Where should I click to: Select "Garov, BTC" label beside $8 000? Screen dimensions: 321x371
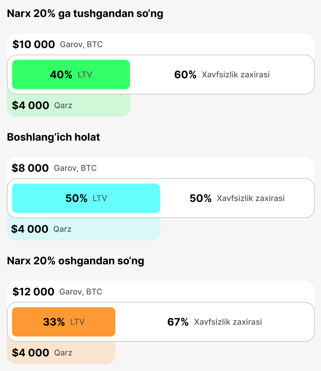(75, 168)
